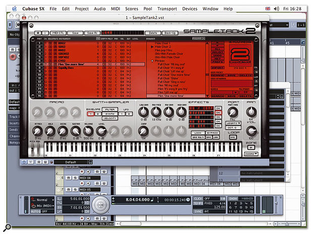Click the SampleTank info 'i' button
This screenshot has width=313, height=235.
tap(45, 33)
